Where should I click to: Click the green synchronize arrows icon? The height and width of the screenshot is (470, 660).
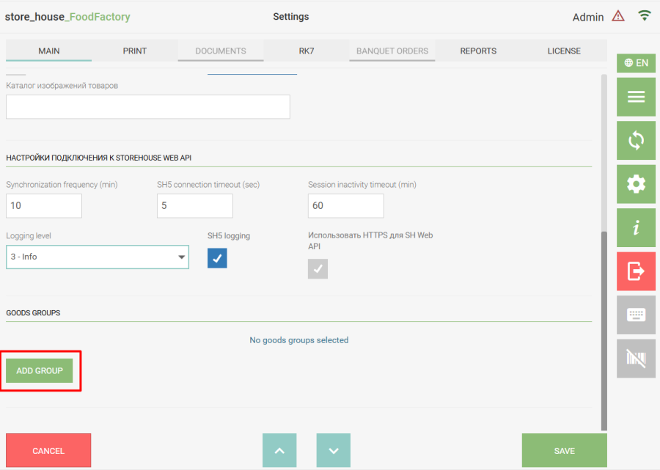636,140
